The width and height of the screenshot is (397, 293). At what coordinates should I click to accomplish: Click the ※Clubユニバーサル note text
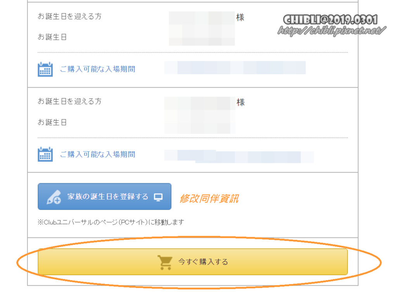110,222
